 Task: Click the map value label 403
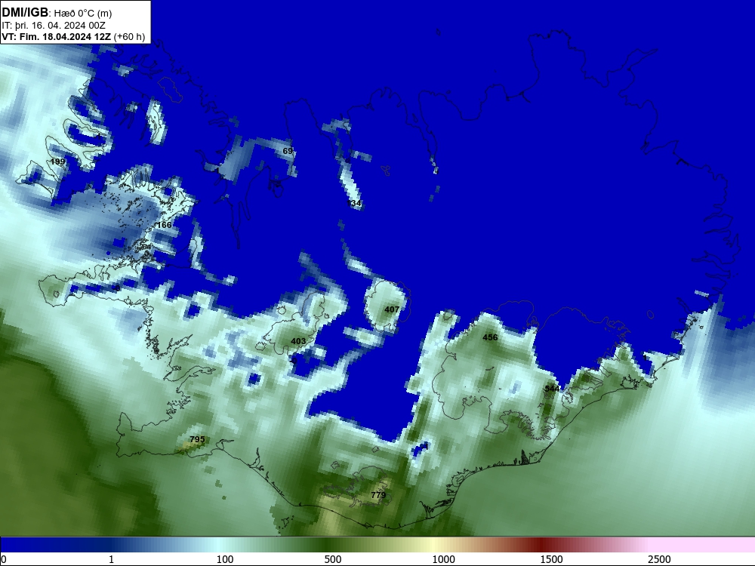pyautogui.click(x=298, y=341)
